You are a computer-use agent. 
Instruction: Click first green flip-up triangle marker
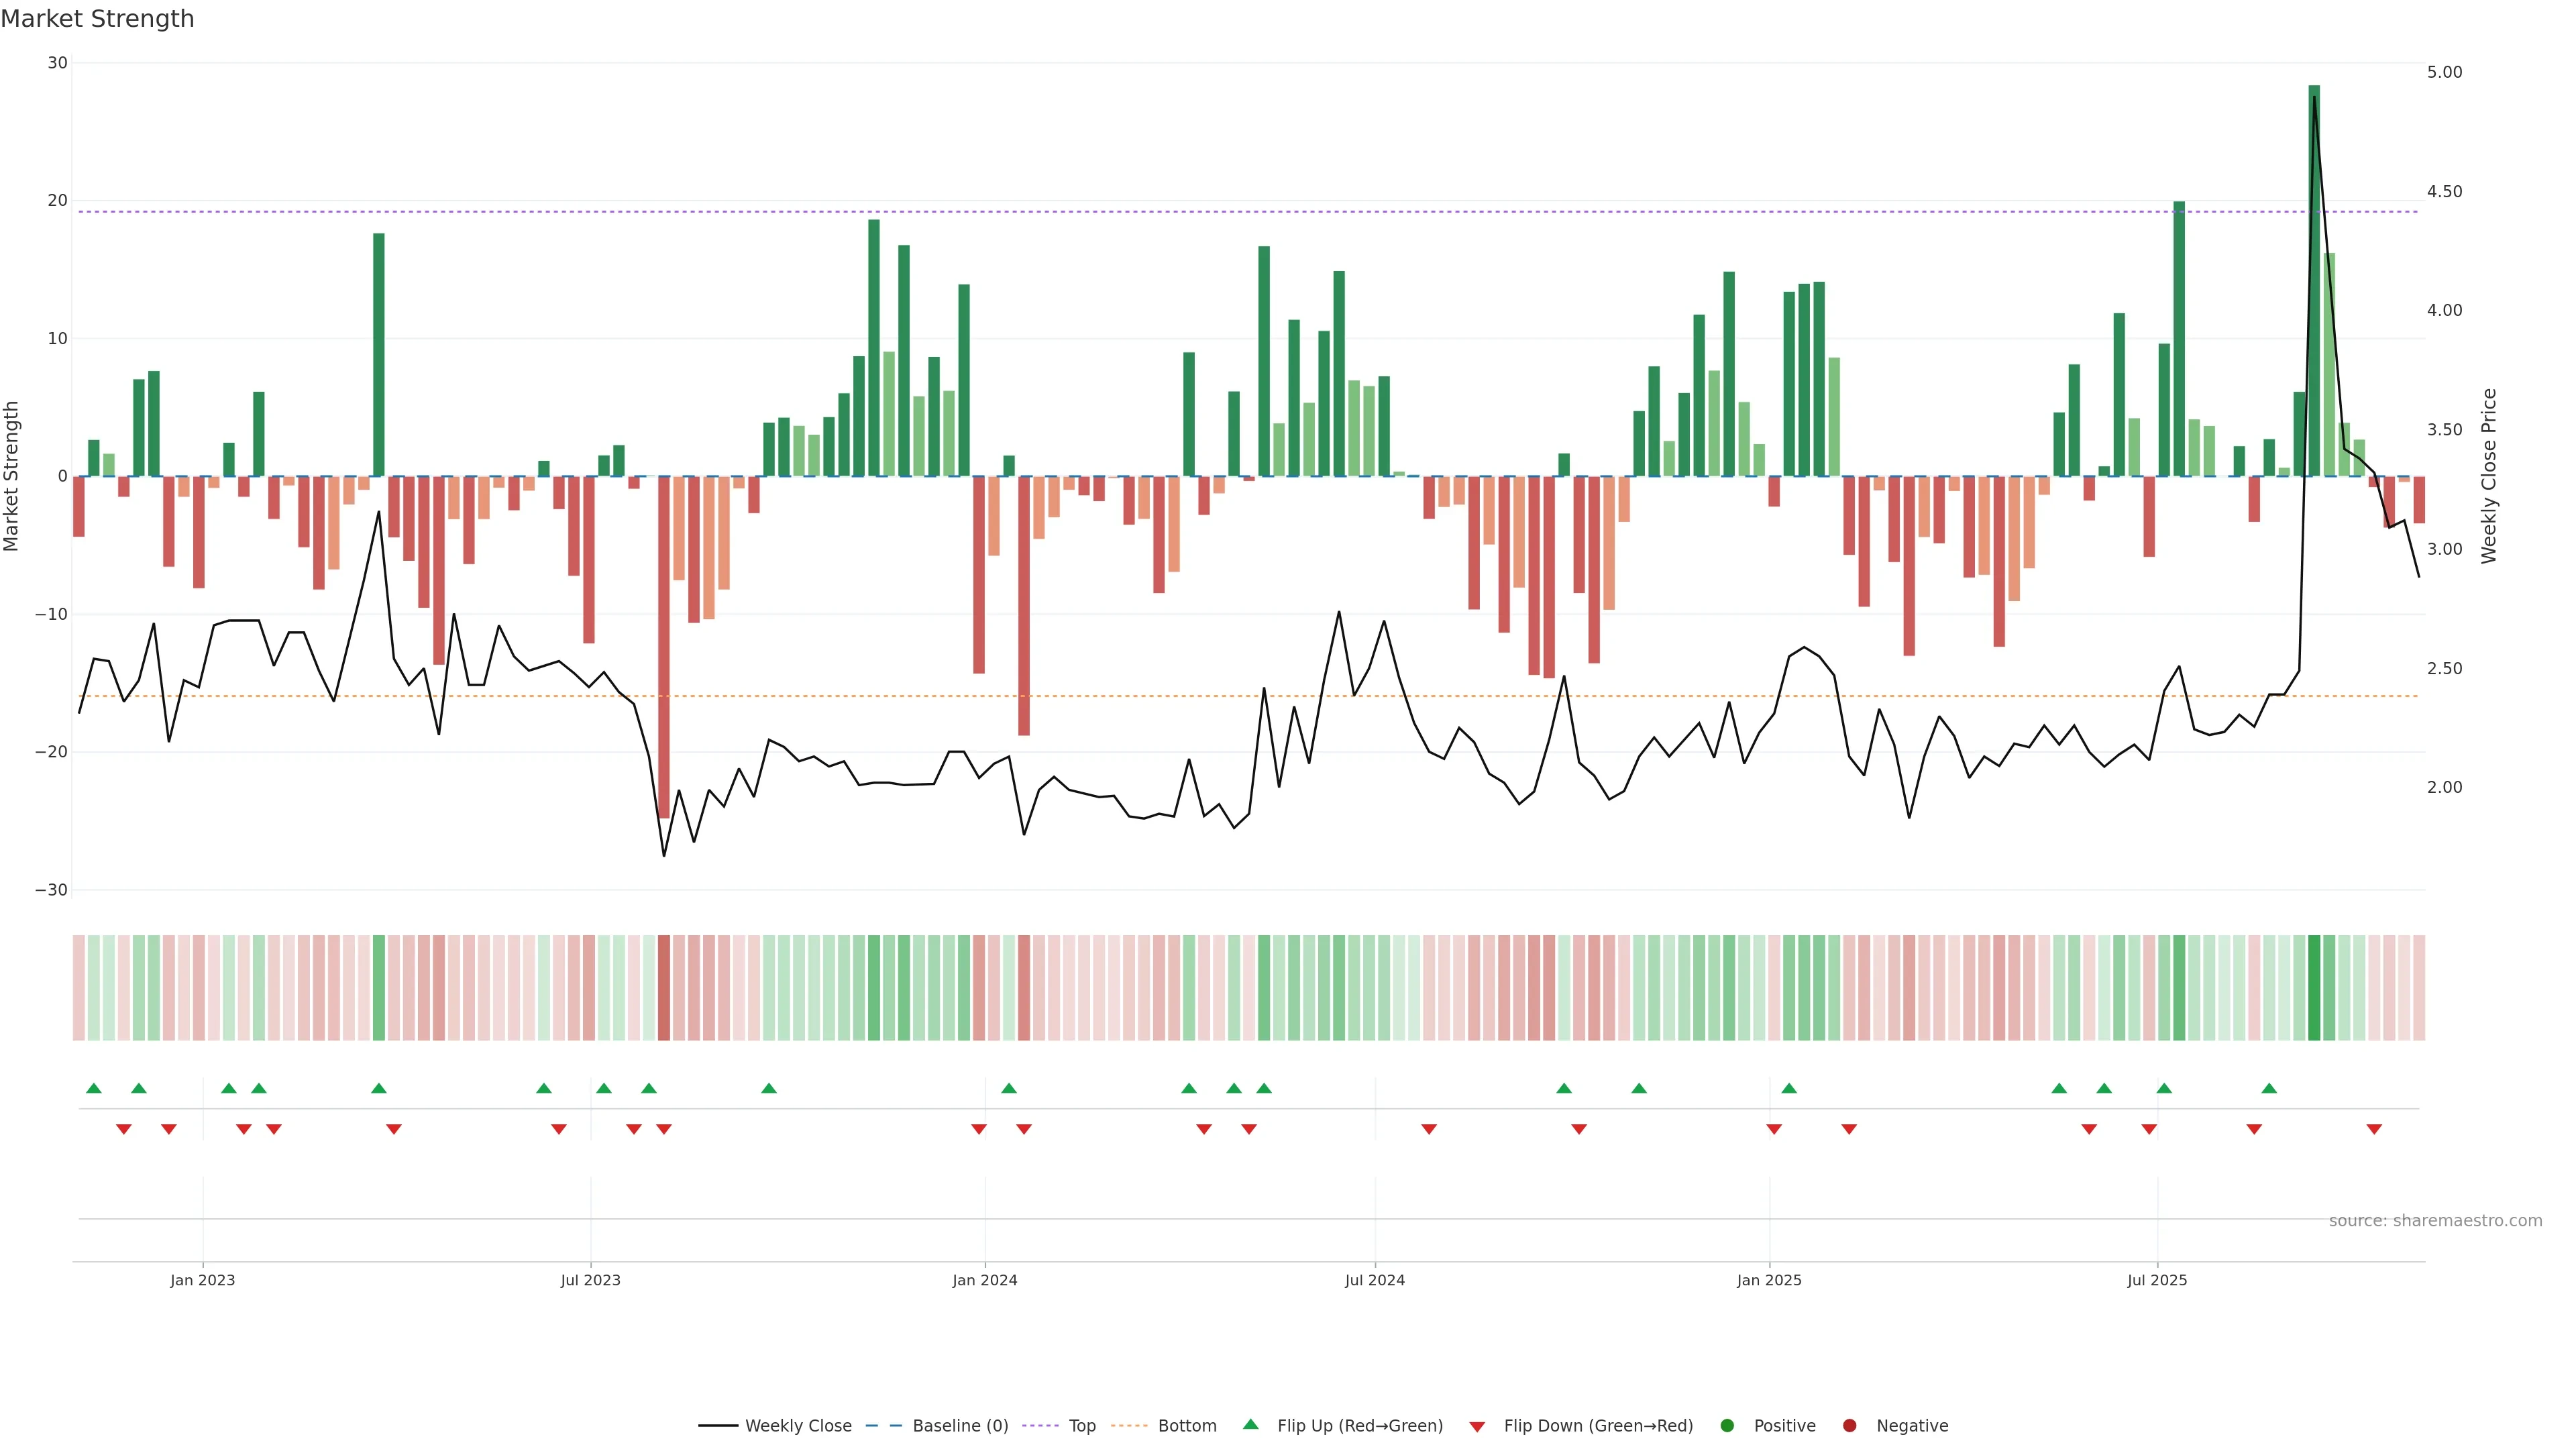coord(94,1088)
